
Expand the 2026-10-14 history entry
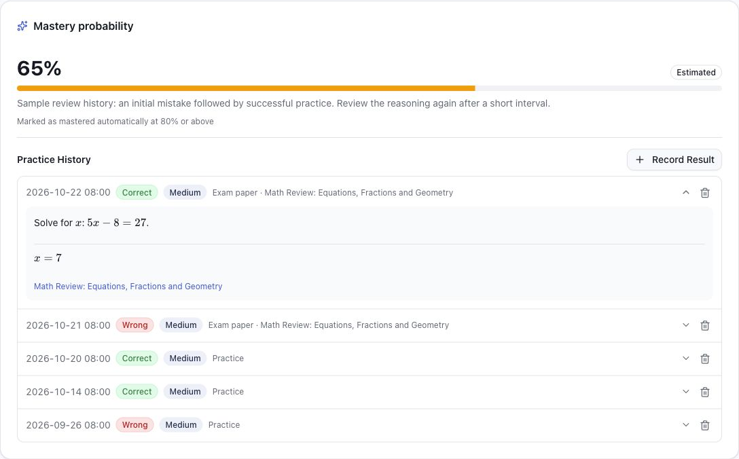point(686,392)
